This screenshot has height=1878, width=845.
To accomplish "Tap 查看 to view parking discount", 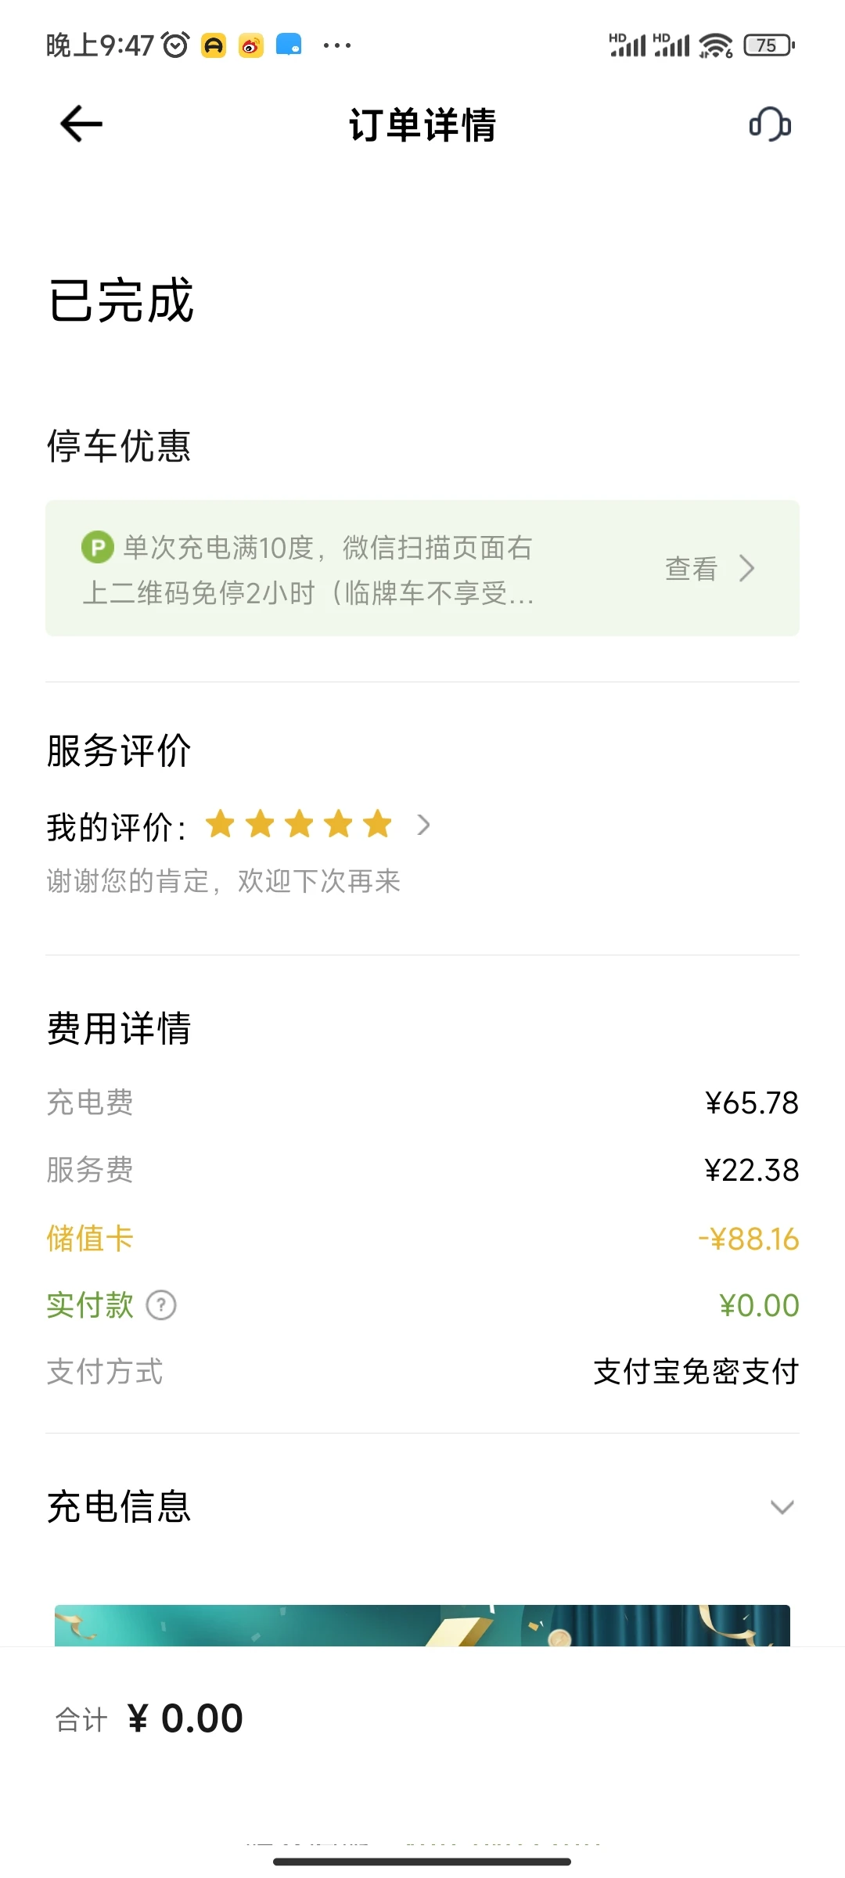I will coord(691,569).
